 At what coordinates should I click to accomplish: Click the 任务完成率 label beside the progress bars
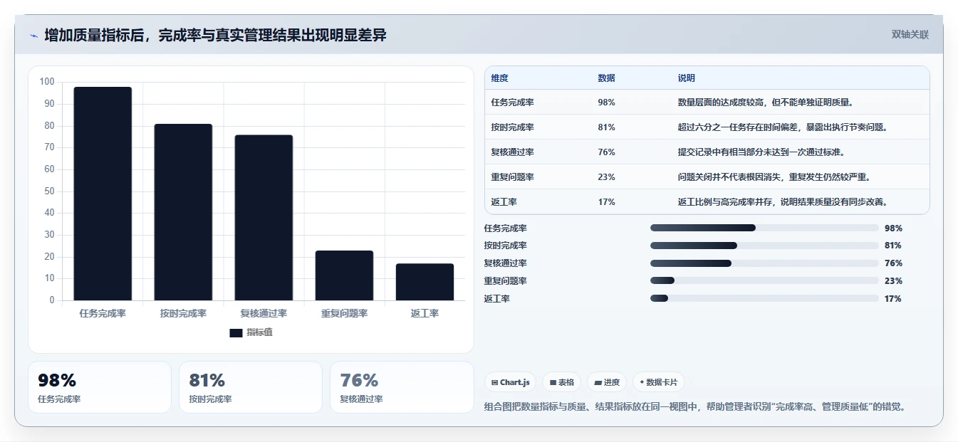(x=506, y=228)
